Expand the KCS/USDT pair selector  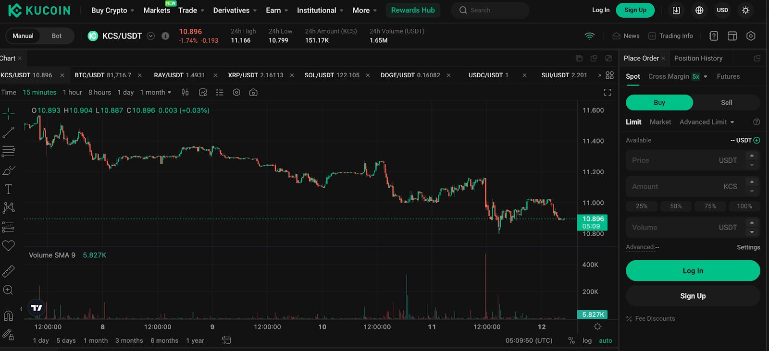pyautogui.click(x=150, y=36)
